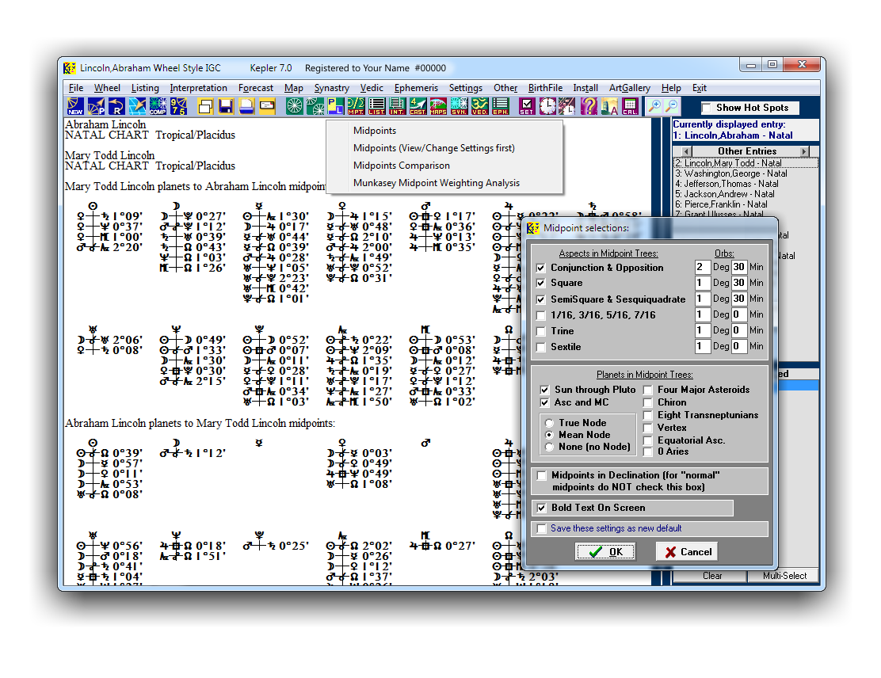The height and width of the screenshot is (678, 881).
Task: Click Cancel in Midpoint selections dialog
Action: point(688,552)
